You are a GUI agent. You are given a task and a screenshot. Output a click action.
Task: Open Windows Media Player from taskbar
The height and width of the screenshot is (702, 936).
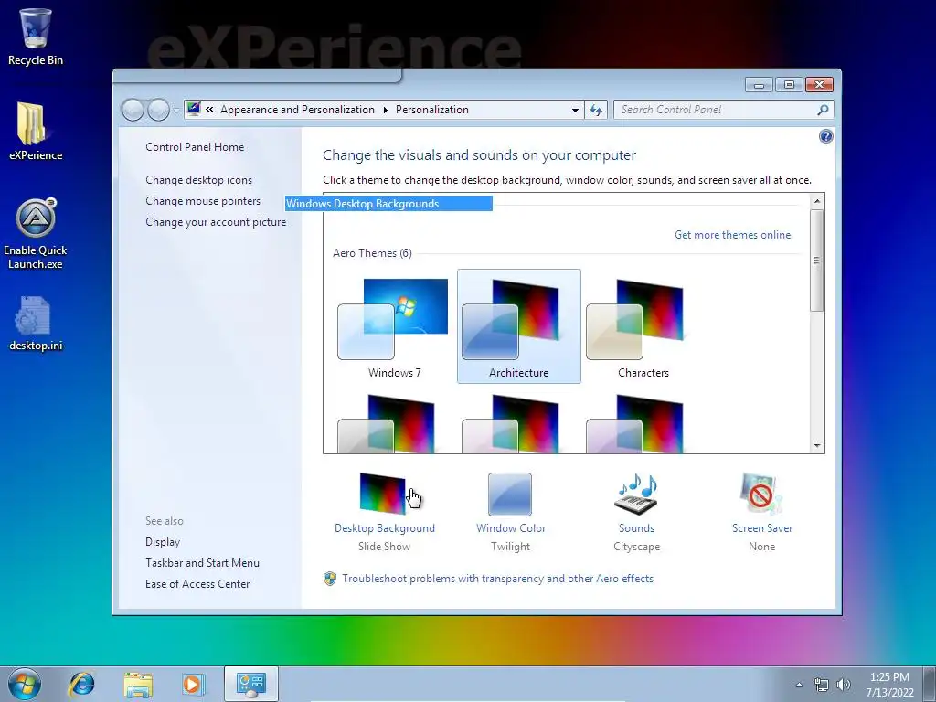194,684
